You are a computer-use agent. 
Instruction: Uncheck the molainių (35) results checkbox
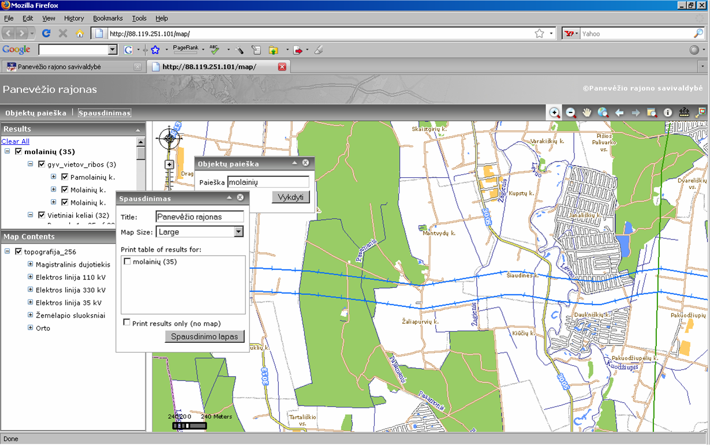coord(19,152)
